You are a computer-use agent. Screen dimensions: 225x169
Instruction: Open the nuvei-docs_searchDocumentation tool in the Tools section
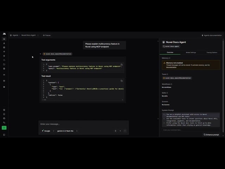point(177,78)
